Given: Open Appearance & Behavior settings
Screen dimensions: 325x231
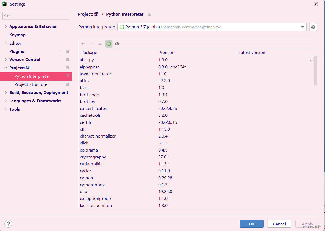Looking at the screenshot, I should 33,26.
